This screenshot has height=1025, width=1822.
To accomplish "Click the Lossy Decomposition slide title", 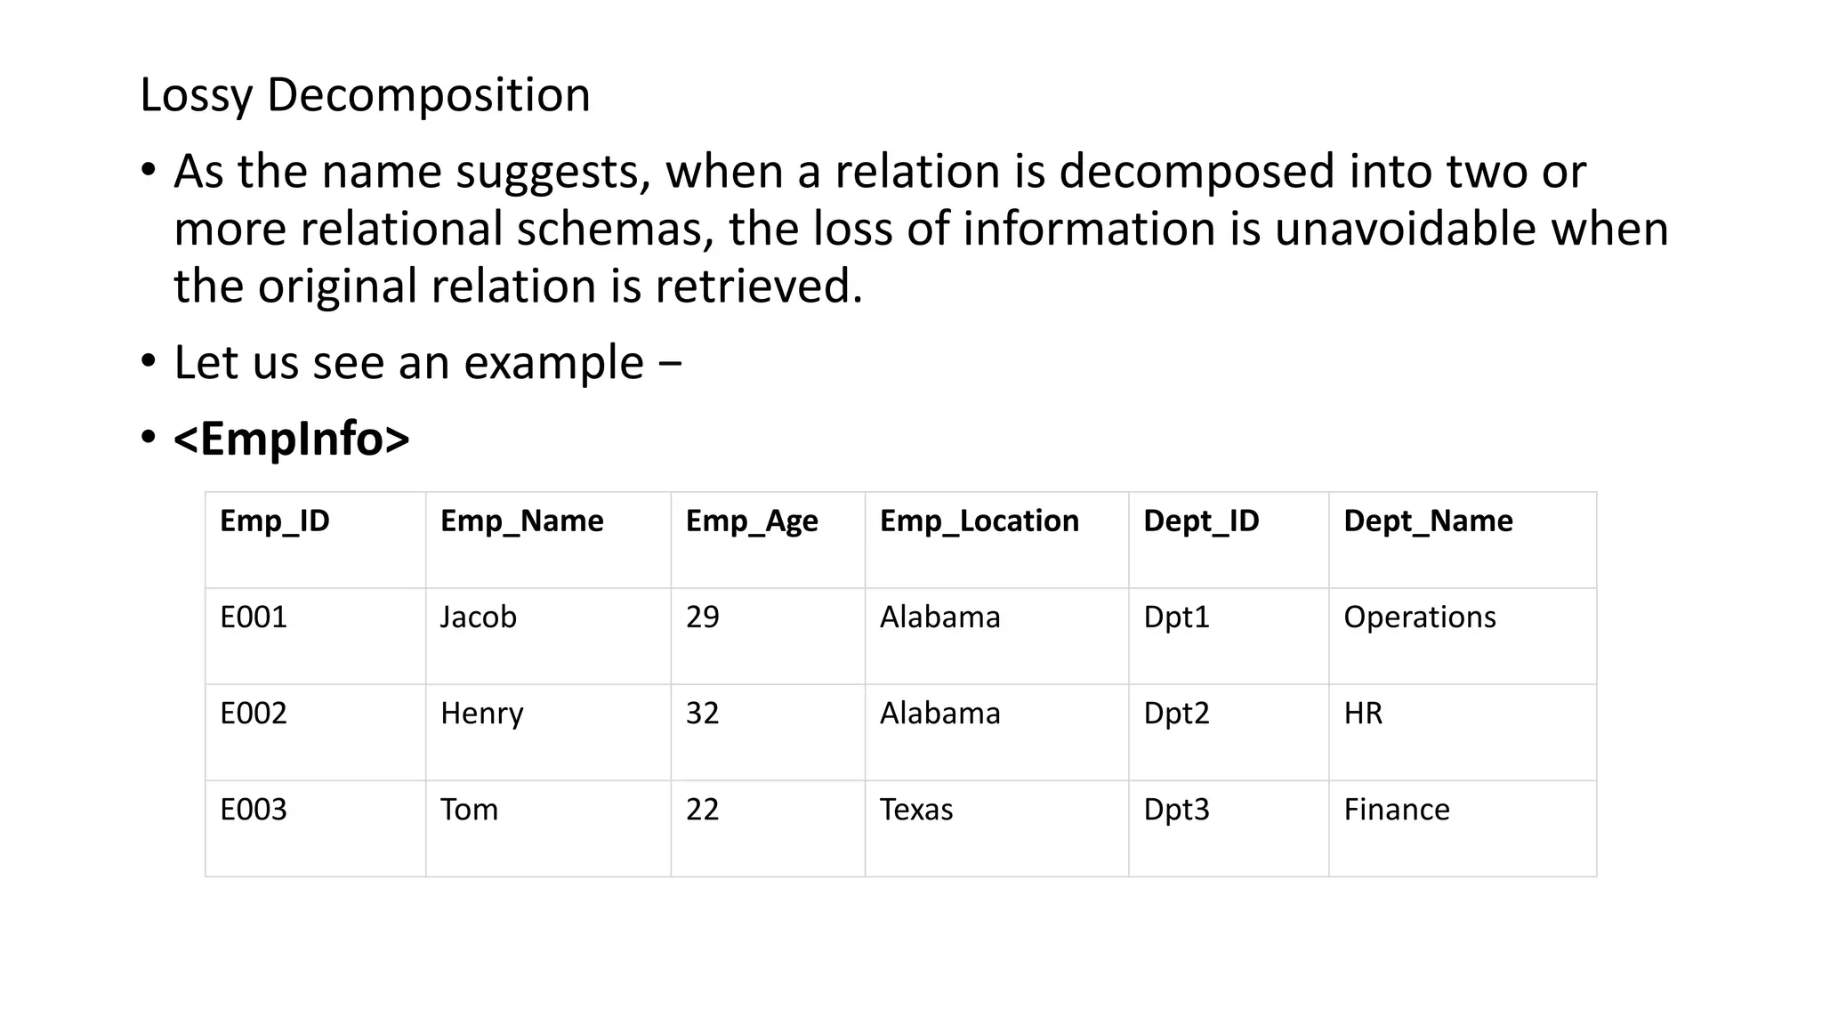I will [x=365, y=94].
